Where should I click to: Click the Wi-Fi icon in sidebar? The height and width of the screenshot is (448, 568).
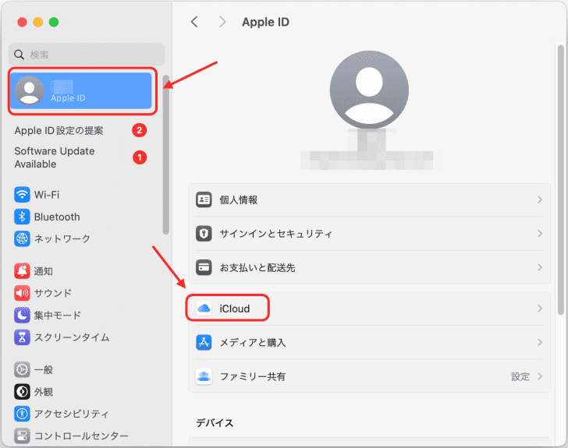click(x=22, y=195)
